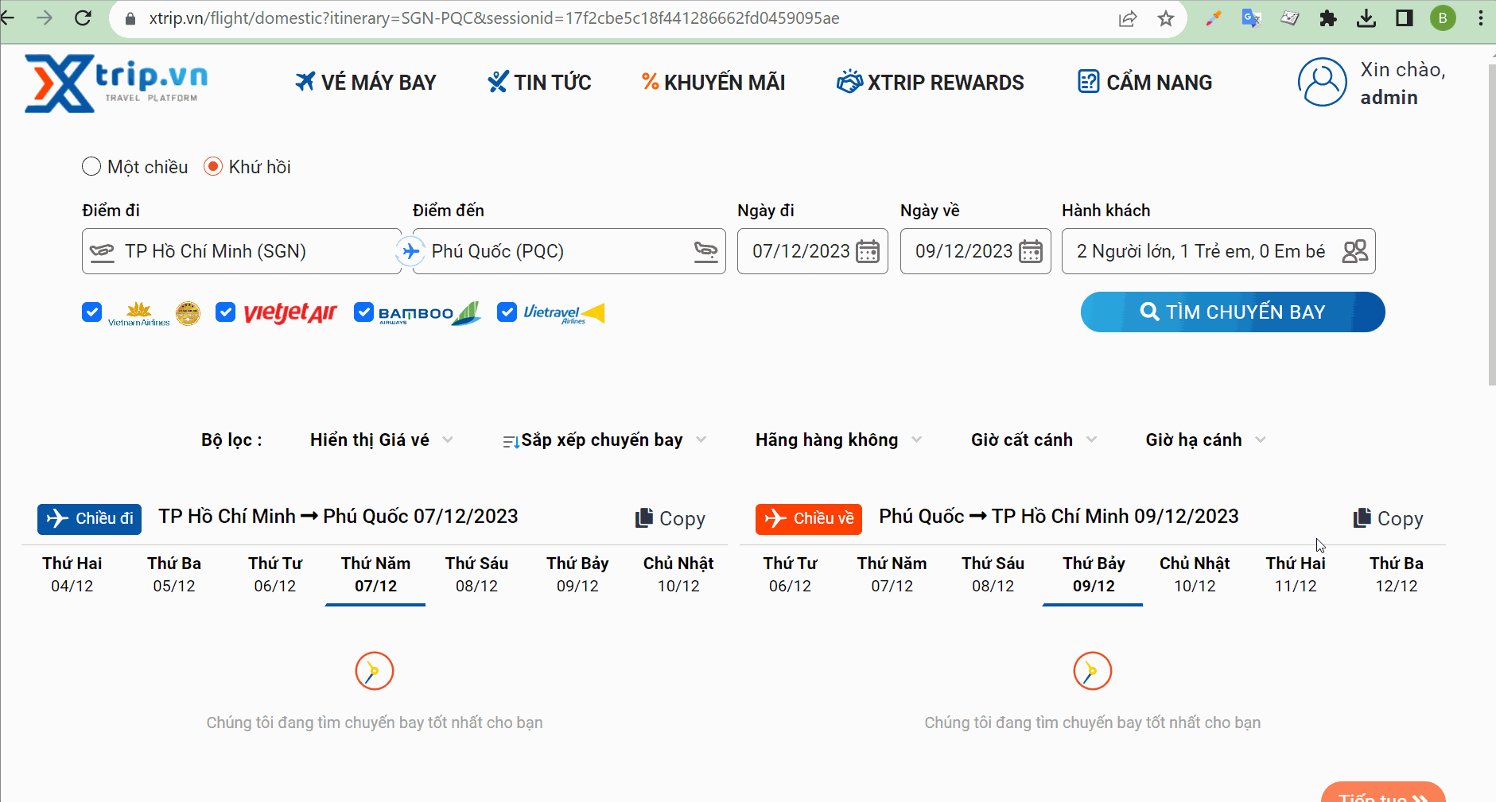Uncheck the Vietravel Airlines checkbox
This screenshot has width=1496, height=802.
pyautogui.click(x=507, y=312)
